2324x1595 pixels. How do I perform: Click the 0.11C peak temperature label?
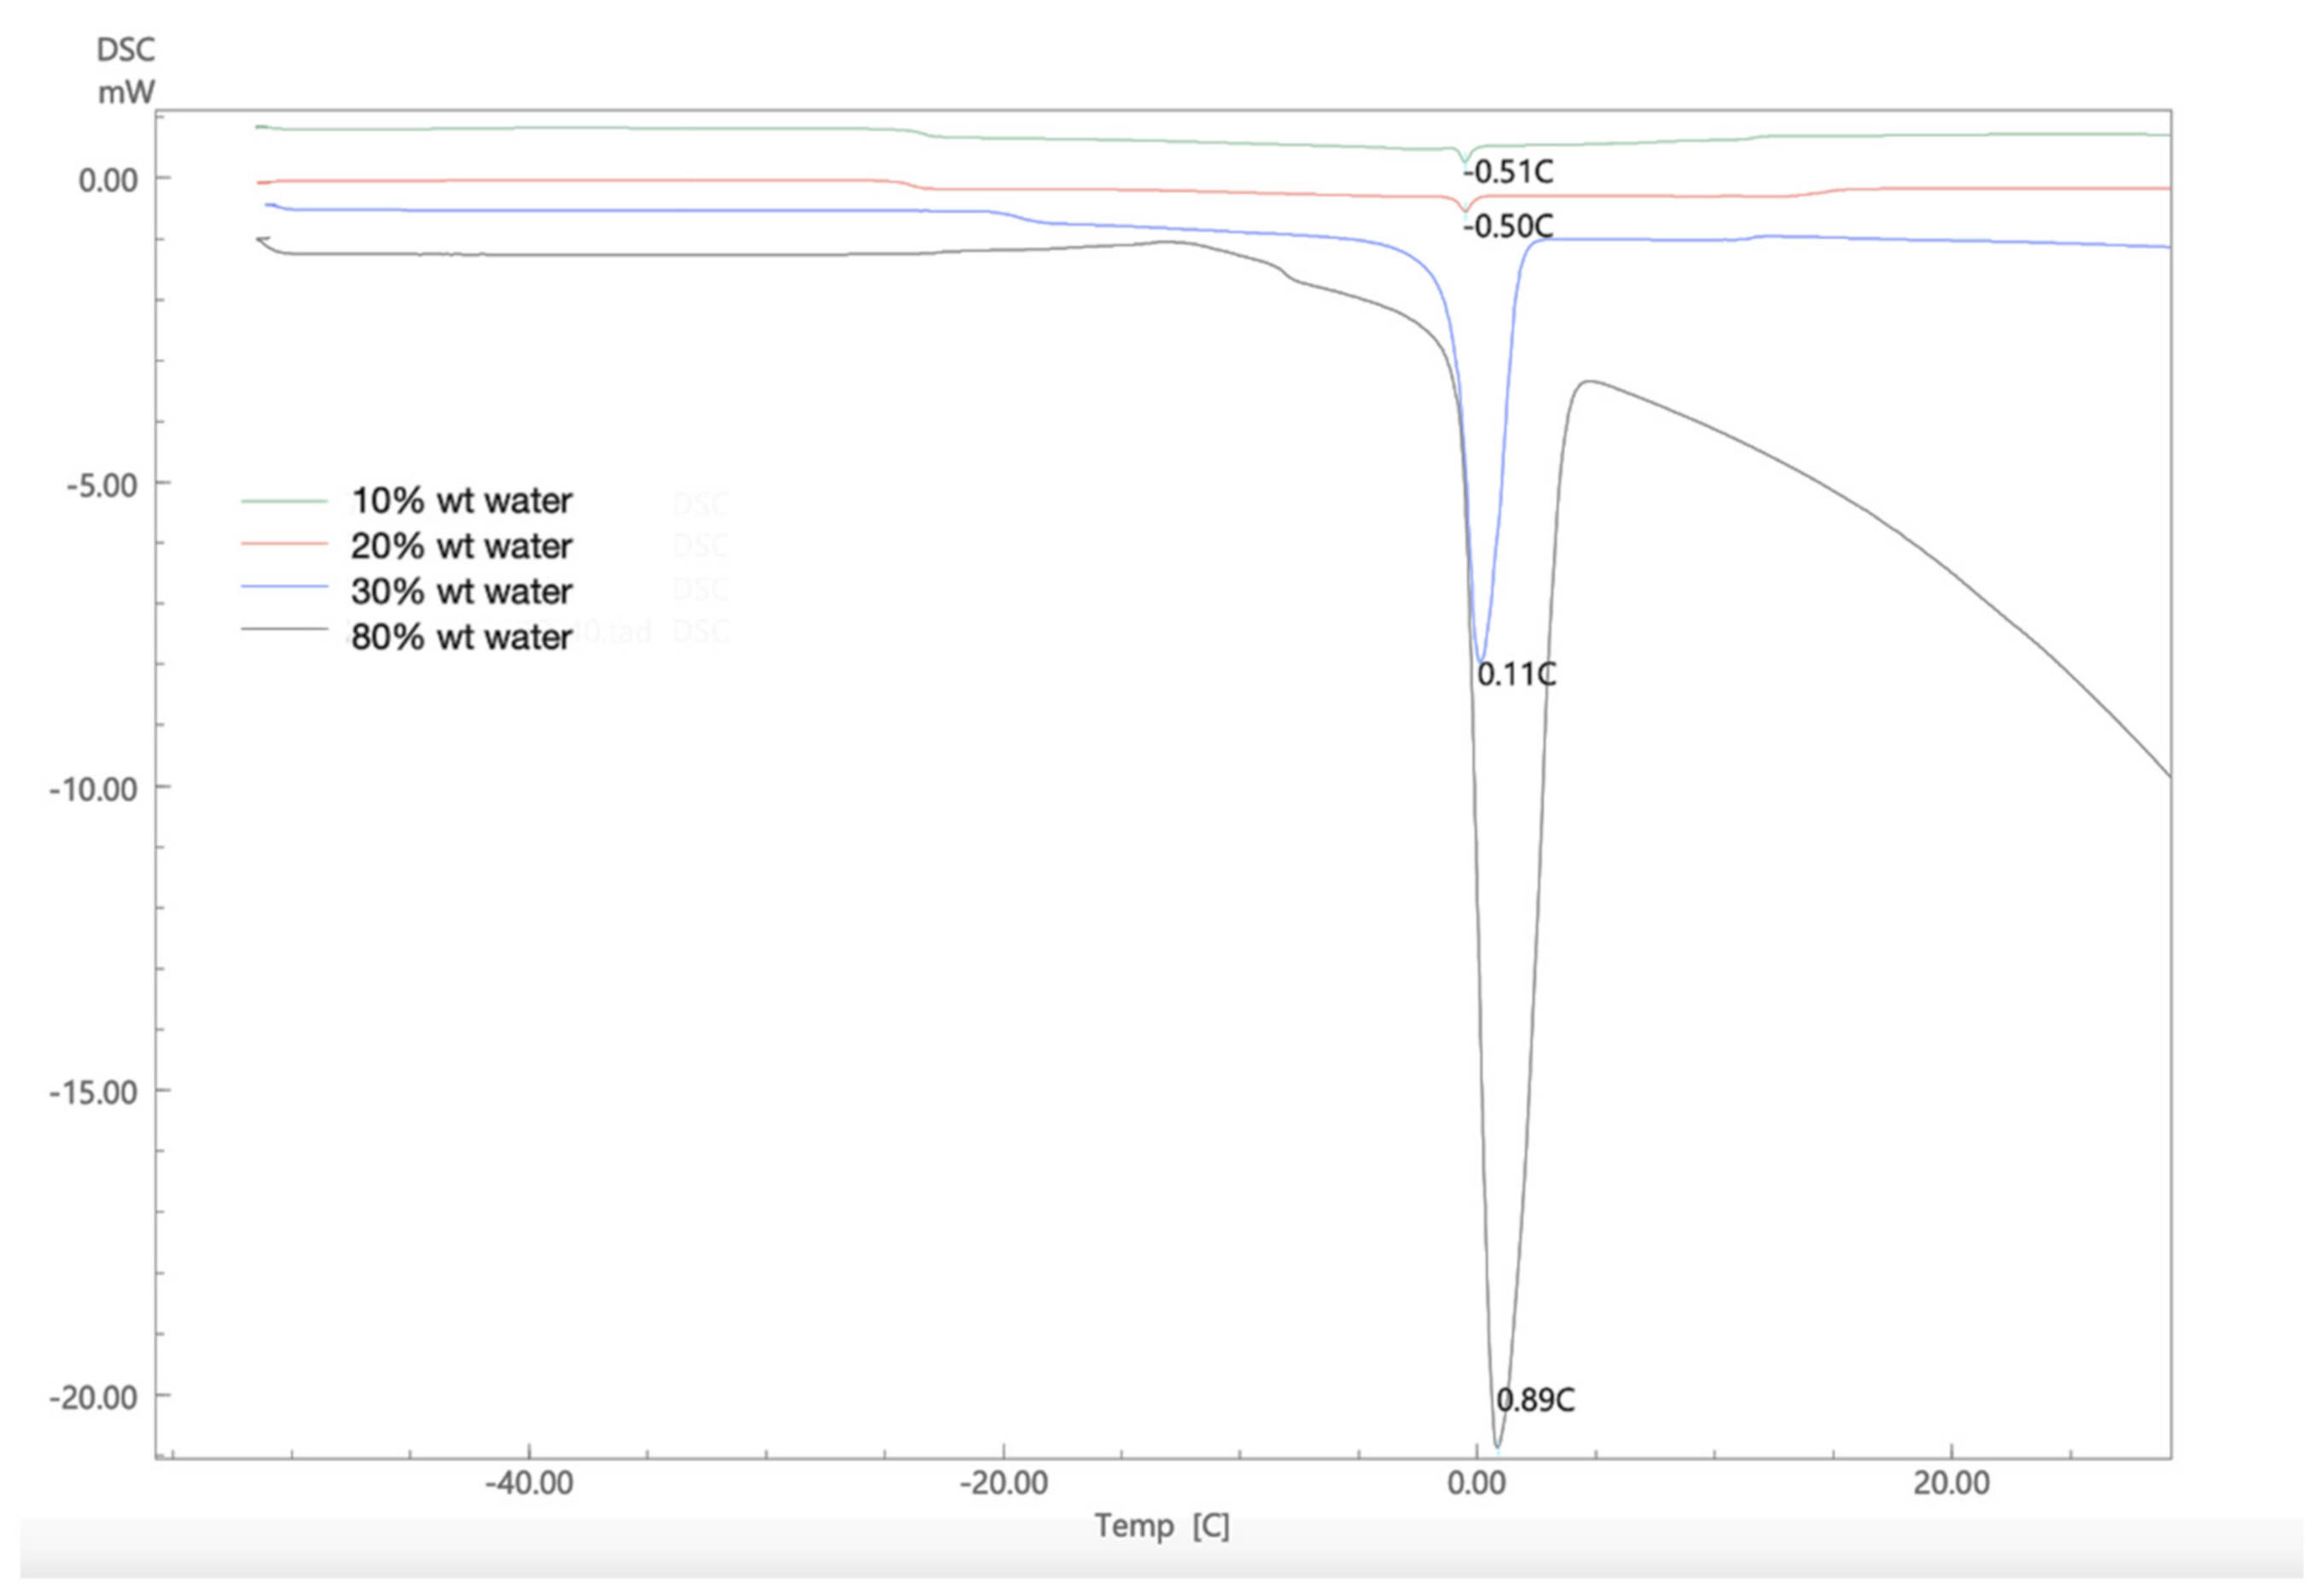(x=1516, y=675)
